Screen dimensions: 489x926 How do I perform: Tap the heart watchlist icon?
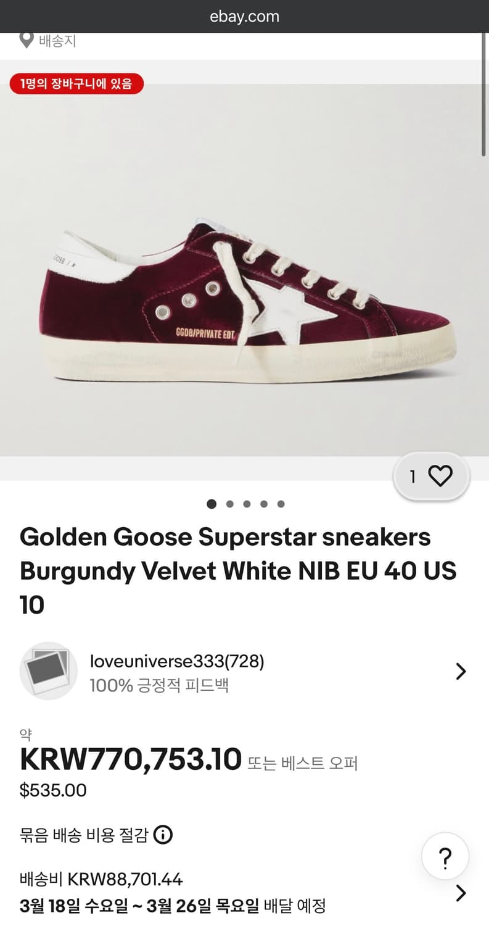click(440, 476)
